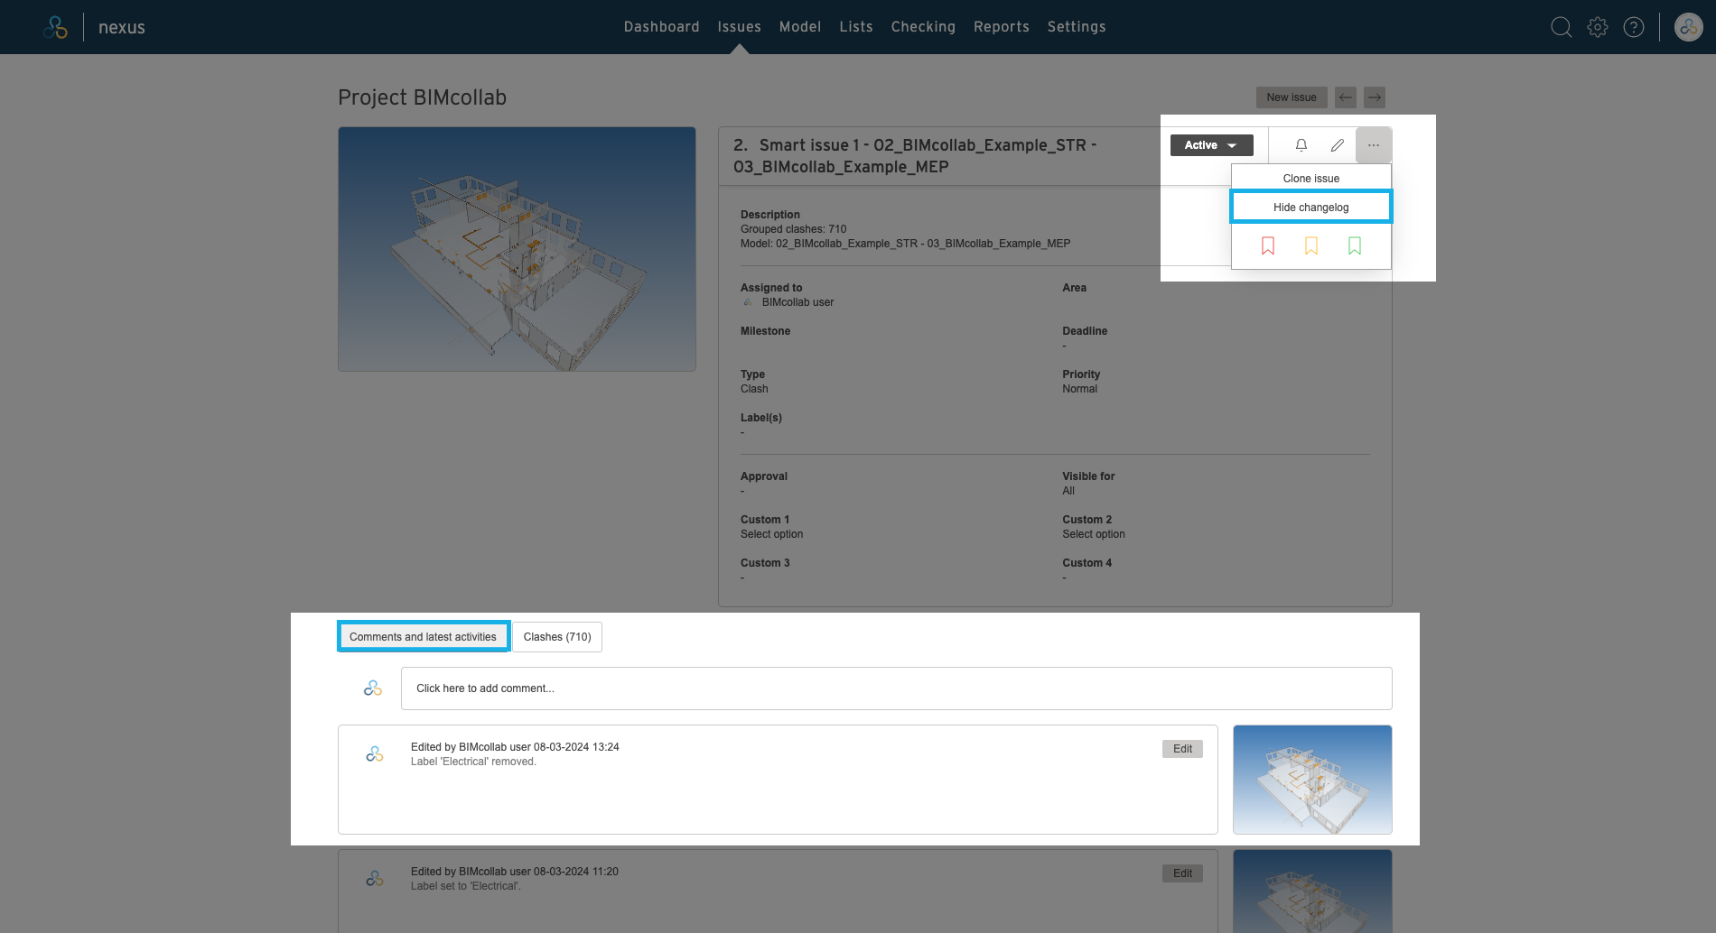Open the Issues menu
This screenshot has width=1716, height=933.
pos(740,27)
